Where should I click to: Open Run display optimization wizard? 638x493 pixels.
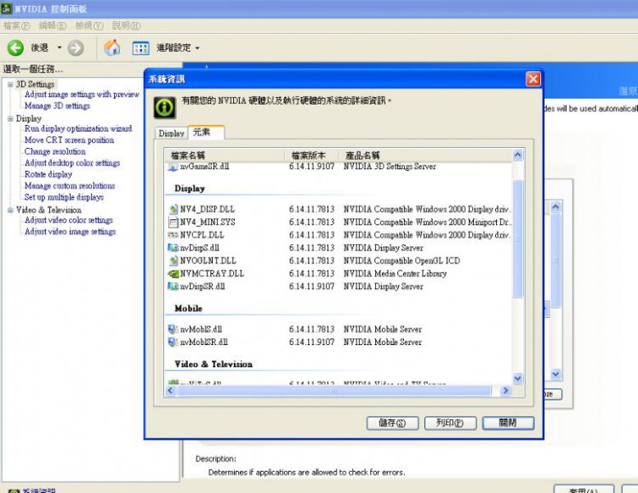[78, 128]
